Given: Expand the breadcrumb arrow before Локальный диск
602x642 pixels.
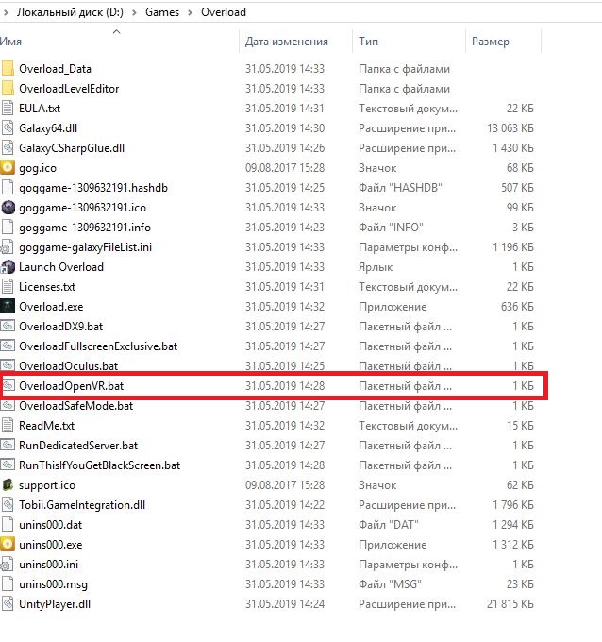Looking at the screenshot, I should [x=6, y=12].
